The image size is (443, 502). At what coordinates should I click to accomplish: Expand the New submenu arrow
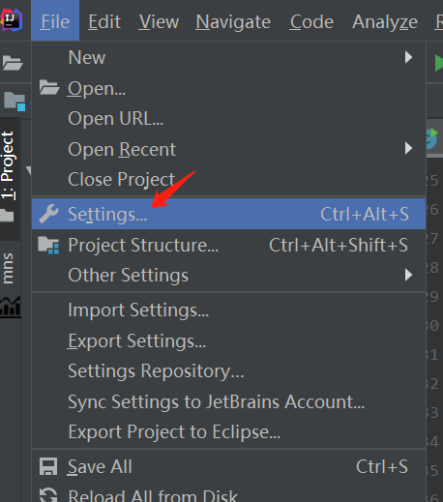pos(408,57)
